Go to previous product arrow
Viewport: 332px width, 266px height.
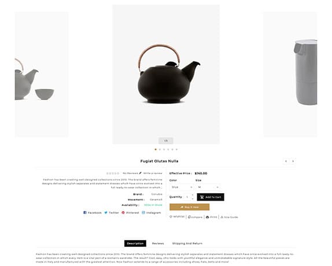[286, 161]
